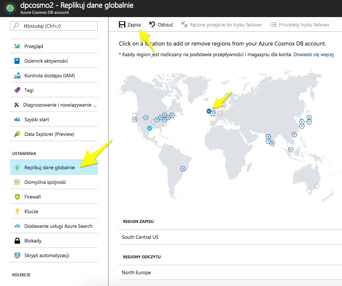342x286 pixels.
Task: Open Przegląd overview in sidebar
Action: click(33, 46)
